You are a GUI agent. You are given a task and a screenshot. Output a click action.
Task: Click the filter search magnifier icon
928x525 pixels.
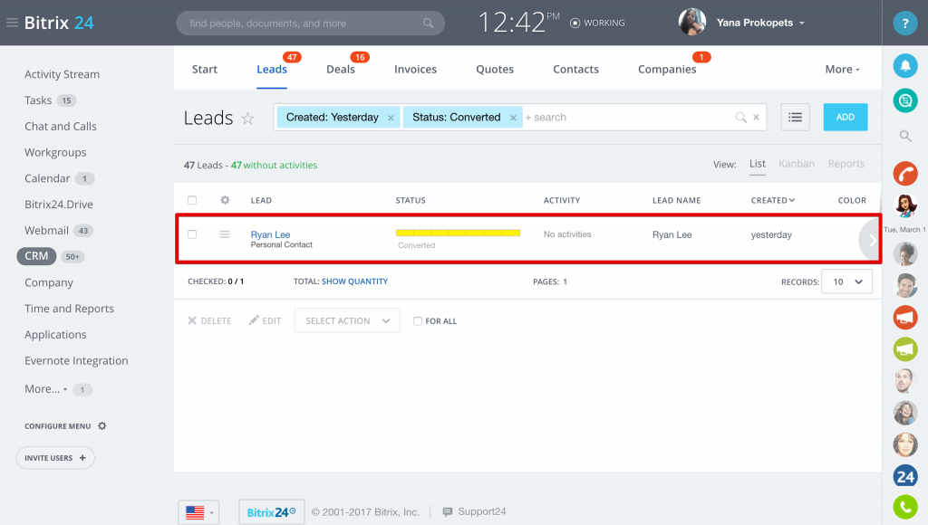tap(740, 117)
